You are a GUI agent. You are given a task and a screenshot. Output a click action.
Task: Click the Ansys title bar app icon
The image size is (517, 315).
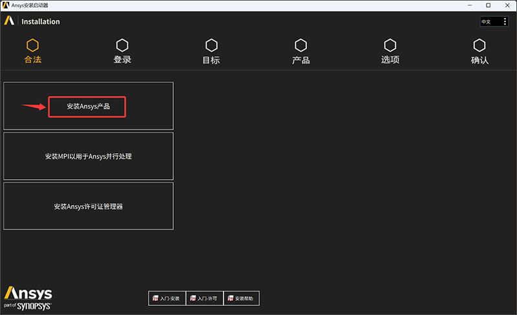tap(6, 5)
